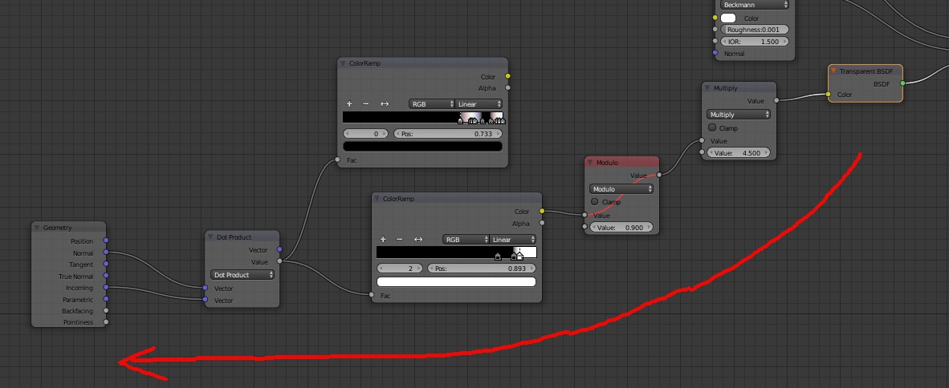The height and width of the screenshot is (388, 949).
Task: Click the white color swatch of lower ColorRamp
Action: pyautogui.click(x=456, y=281)
